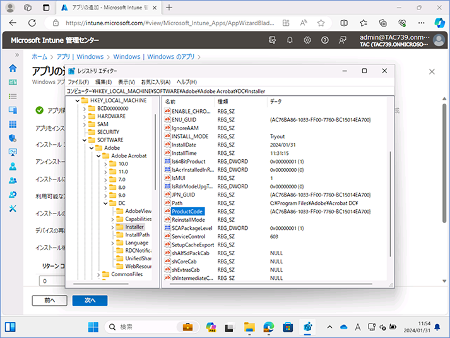Viewport: 450px width, 338px height.
Task: Follow the ホーム breadcrumb link
Action: pos(39,57)
